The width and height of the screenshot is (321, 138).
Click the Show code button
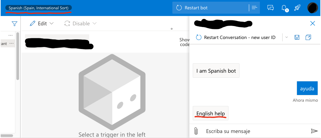click(184, 42)
